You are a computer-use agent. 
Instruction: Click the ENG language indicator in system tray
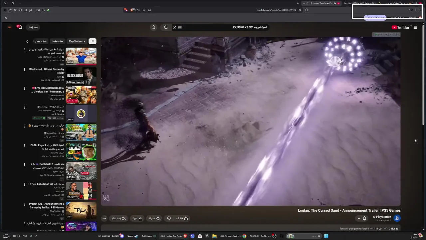pos(25,236)
